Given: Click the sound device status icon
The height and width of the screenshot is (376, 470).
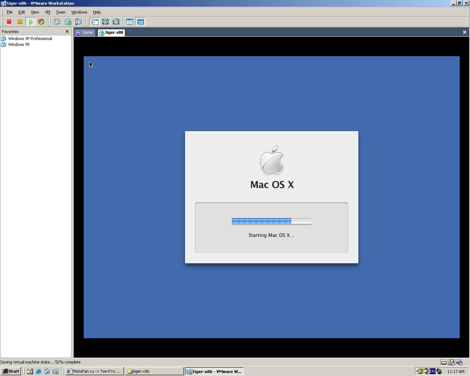Looking at the screenshot, I should tap(459, 362).
